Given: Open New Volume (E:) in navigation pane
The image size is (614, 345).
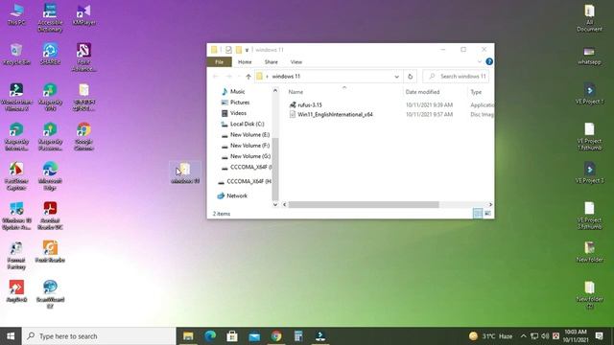Looking at the screenshot, I should pyautogui.click(x=249, y=134).
